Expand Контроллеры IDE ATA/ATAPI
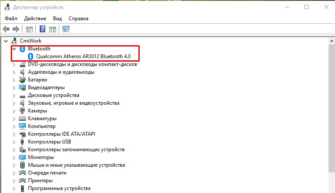The height and width of the screenshot is (193, 335). click(x=14, y=134)
